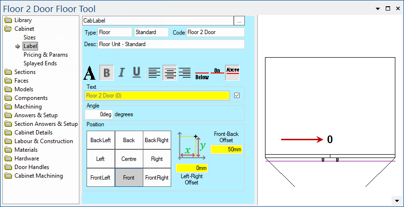Open the Splayed Ends page

tap(40, 63)
